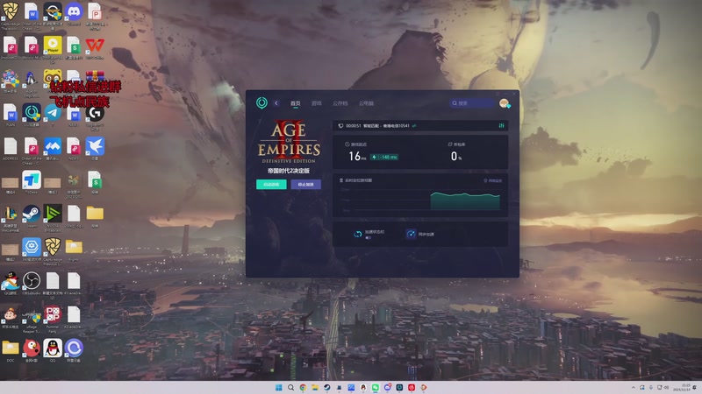Click the 16 ms latency value
Image resolution: width=702 pixels, height=394 pixels.
[357, 156]
